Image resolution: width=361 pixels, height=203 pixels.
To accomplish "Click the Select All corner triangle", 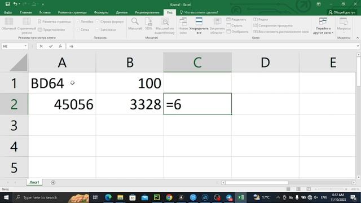I will click(x=18, y=63).
